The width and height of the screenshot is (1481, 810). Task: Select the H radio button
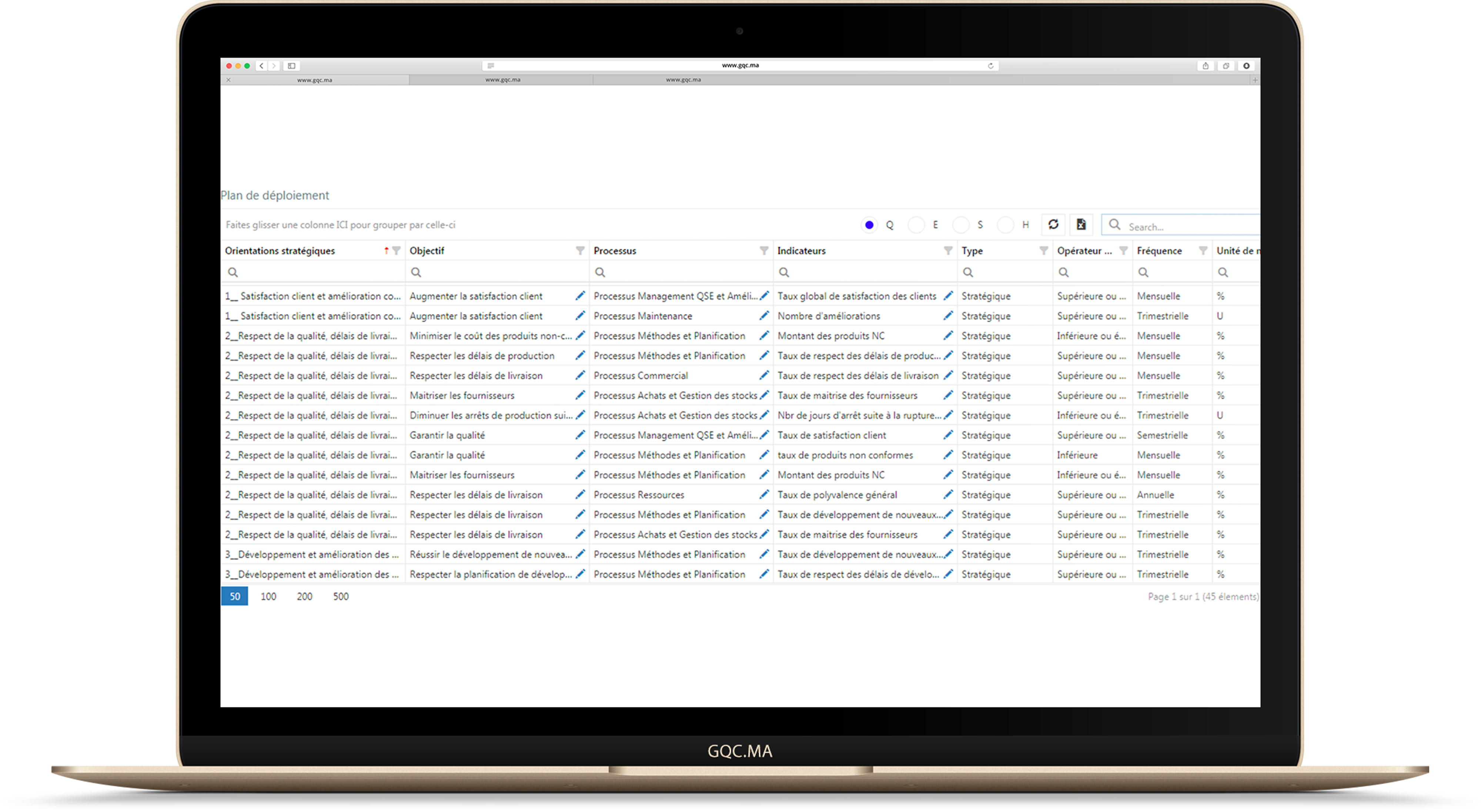point(1005,225)
